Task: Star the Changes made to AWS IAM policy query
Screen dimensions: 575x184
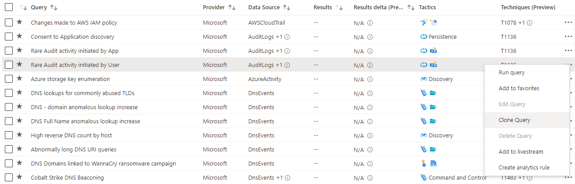Action: pos(19,22)
